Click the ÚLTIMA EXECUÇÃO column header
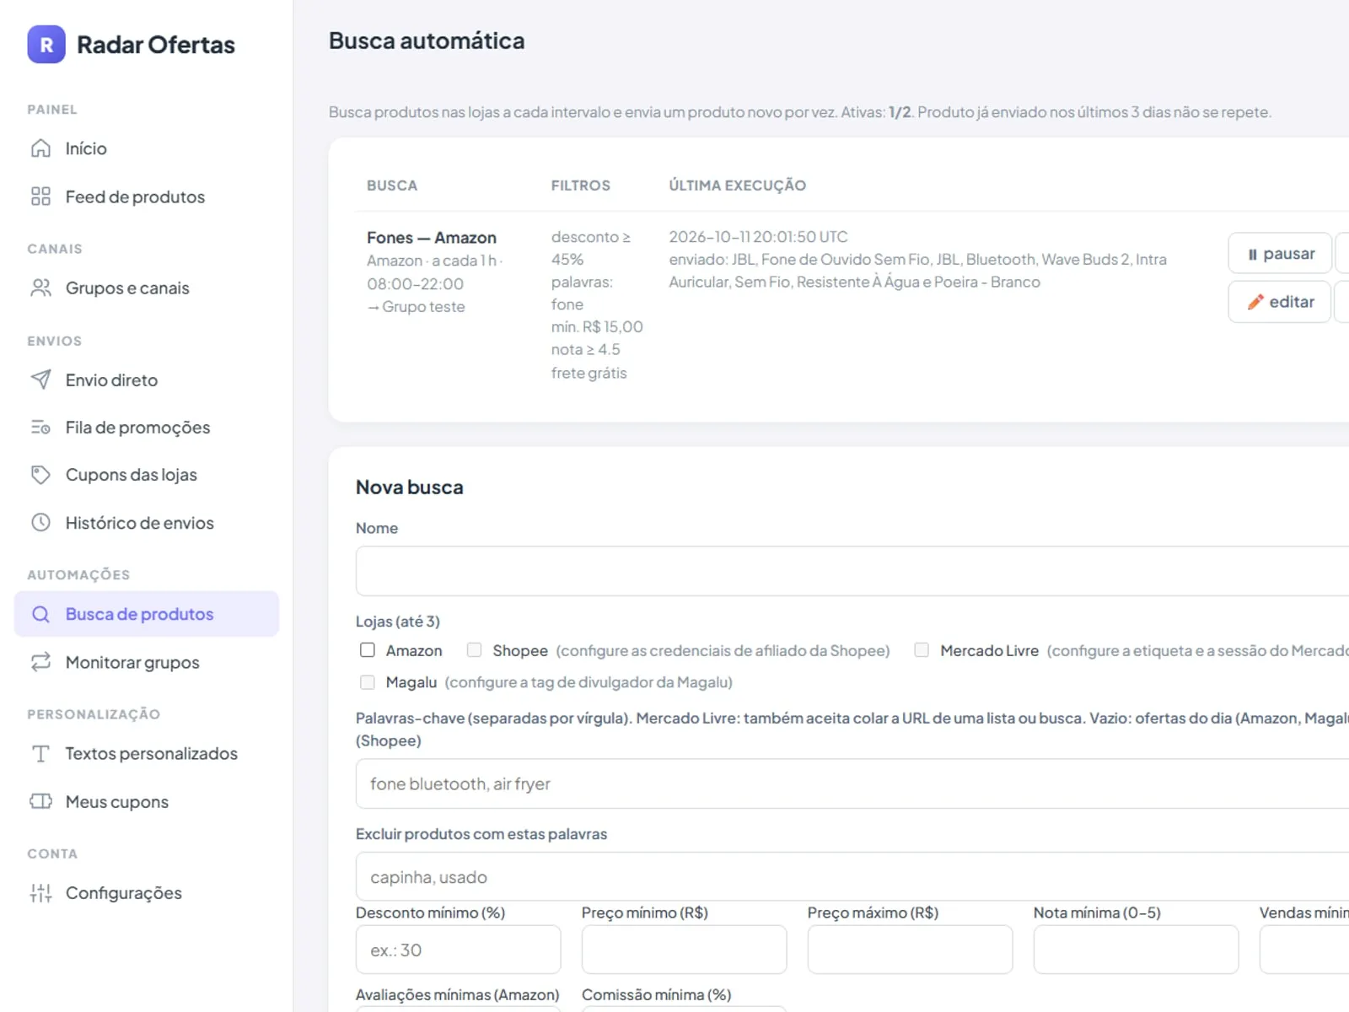This screenshot has height=1012, width=1349. [738, 186]
